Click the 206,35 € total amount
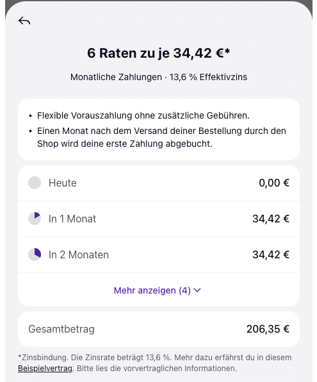Screen dimensions: 317x382 tap(268, 329)
